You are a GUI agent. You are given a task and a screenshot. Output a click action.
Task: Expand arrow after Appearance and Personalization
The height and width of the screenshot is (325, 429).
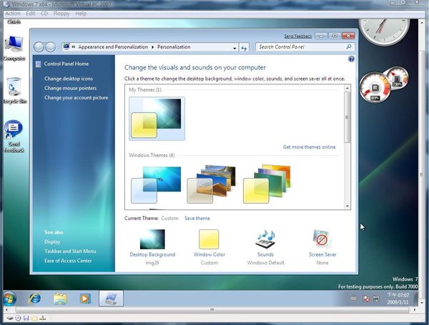153,47
